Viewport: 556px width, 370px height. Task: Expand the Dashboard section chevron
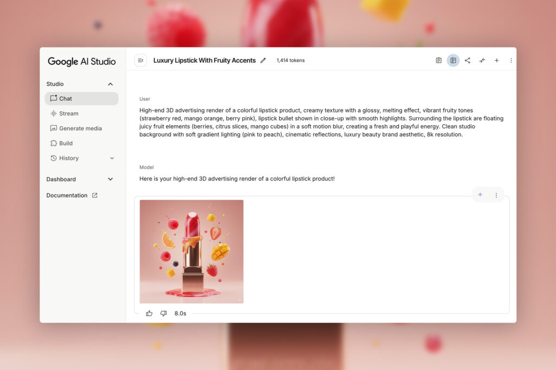[110, 179]
